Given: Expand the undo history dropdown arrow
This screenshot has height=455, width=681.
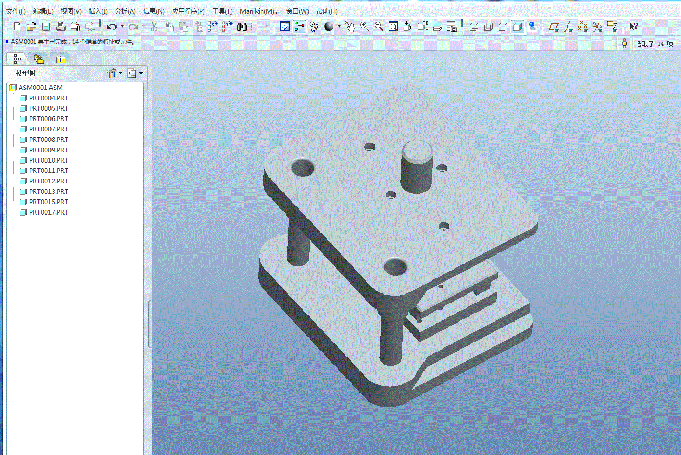Looking at the screenshot, I should pos(122,26).
